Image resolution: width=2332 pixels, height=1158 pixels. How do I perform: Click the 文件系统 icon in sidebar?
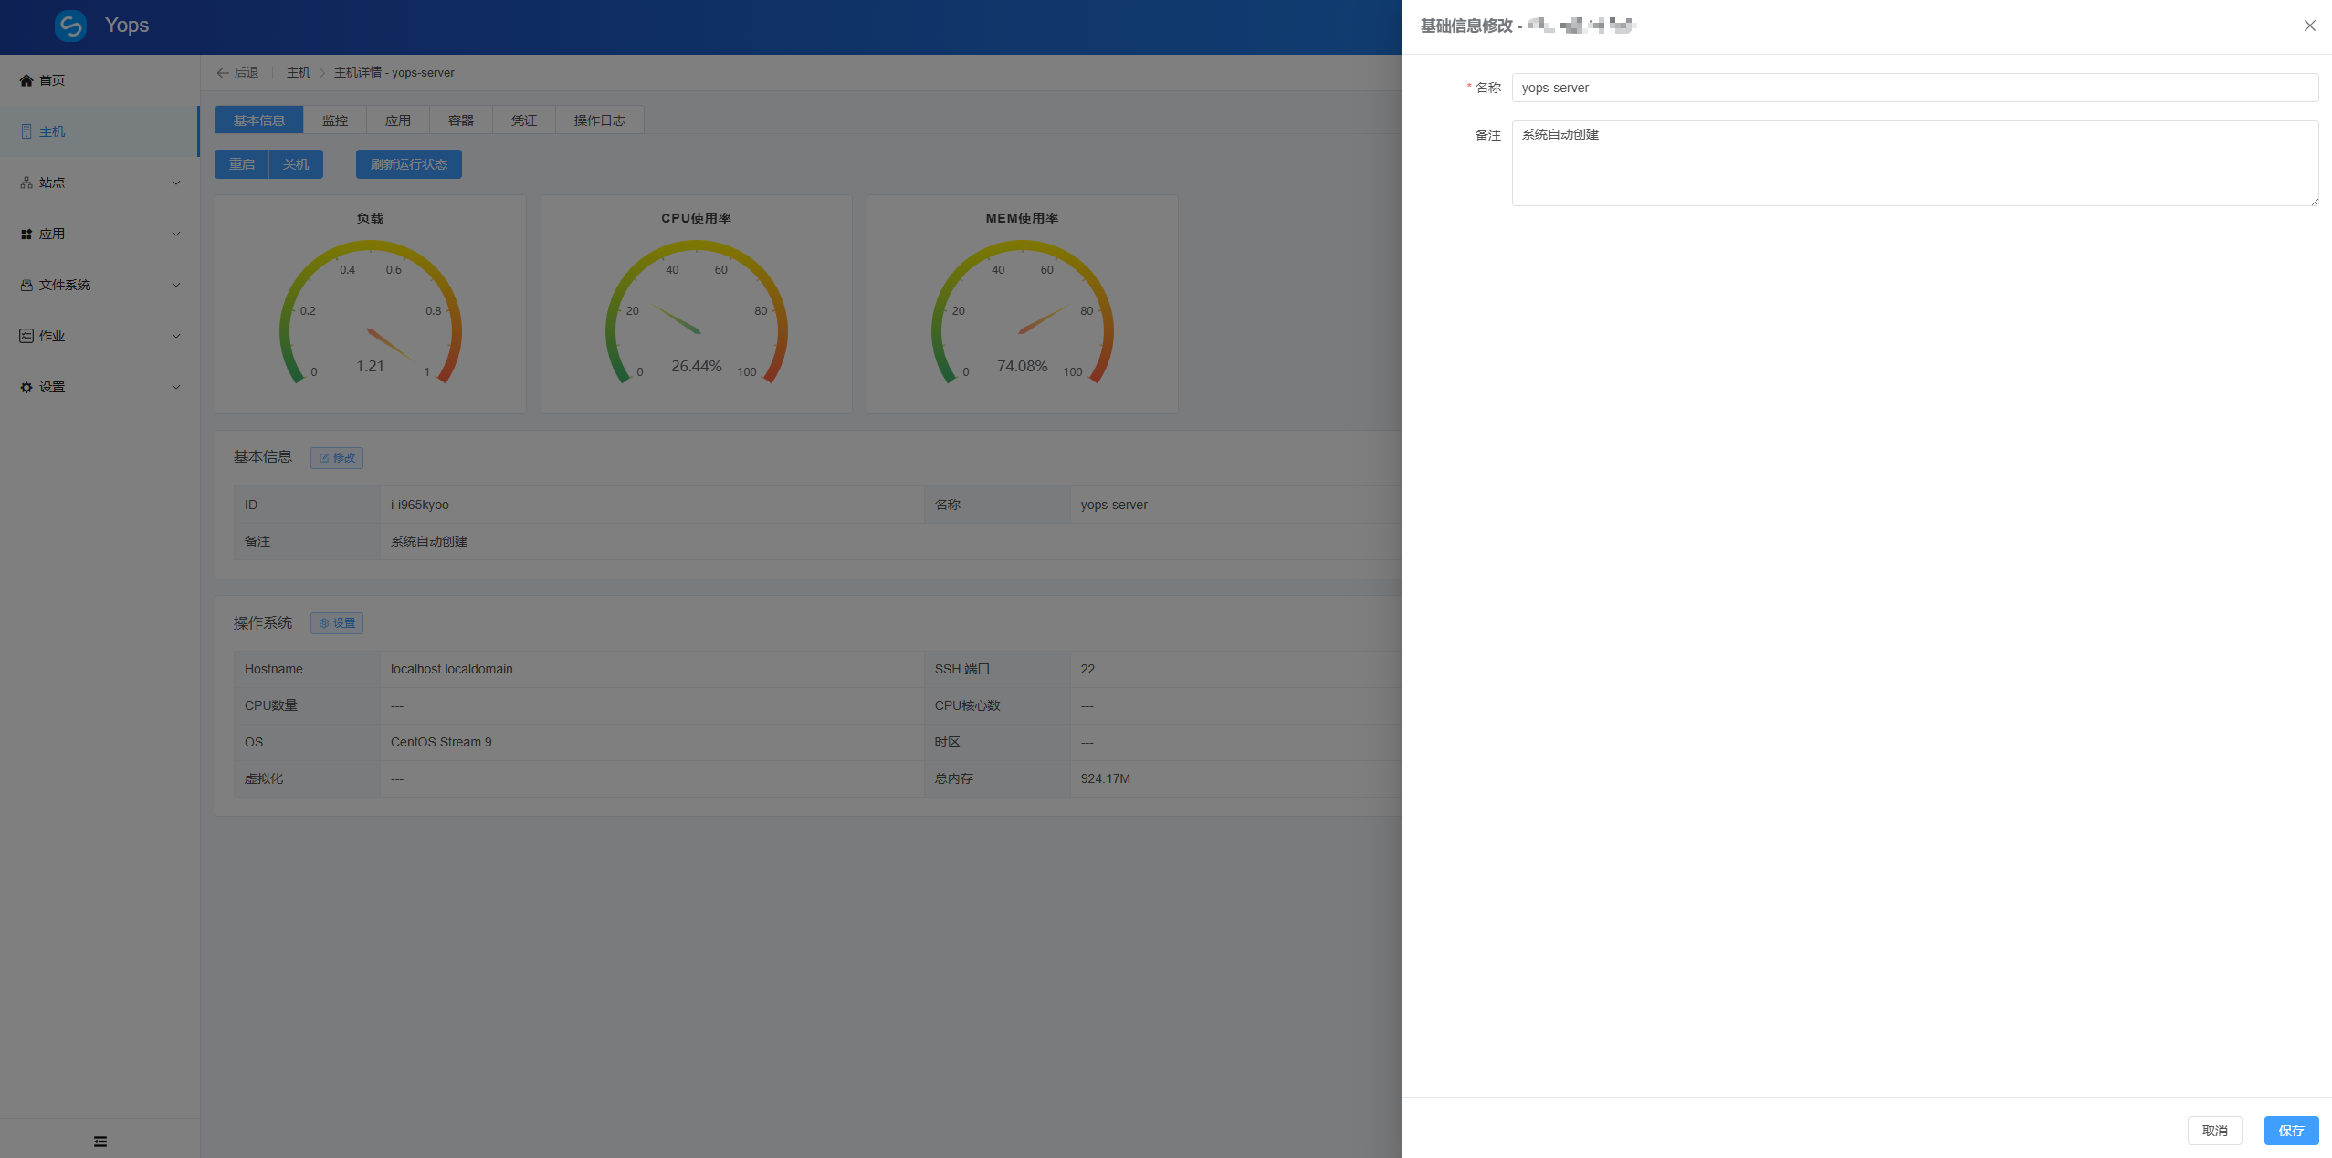26,285
